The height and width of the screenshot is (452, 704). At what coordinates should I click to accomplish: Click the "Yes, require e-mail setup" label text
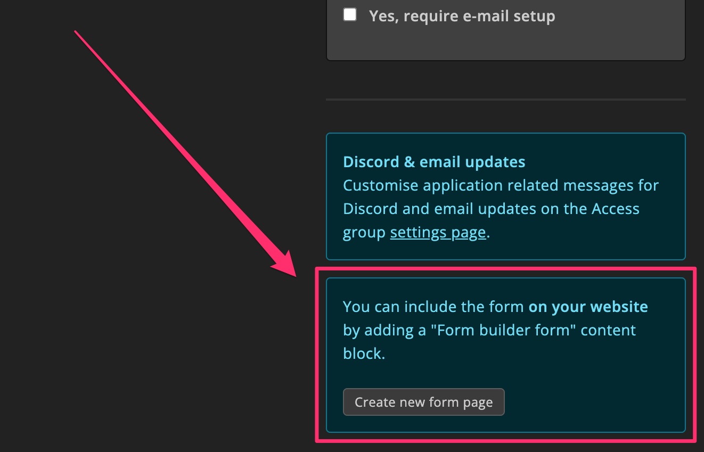(461, 15)
